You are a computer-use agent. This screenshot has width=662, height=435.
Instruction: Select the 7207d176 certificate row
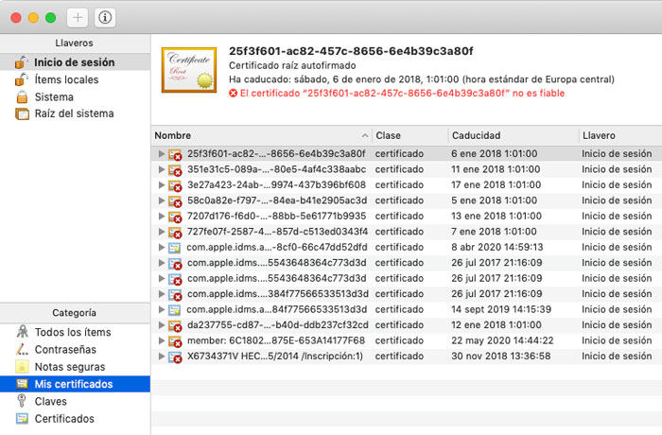pyautogui.click(x=274, y=216)
